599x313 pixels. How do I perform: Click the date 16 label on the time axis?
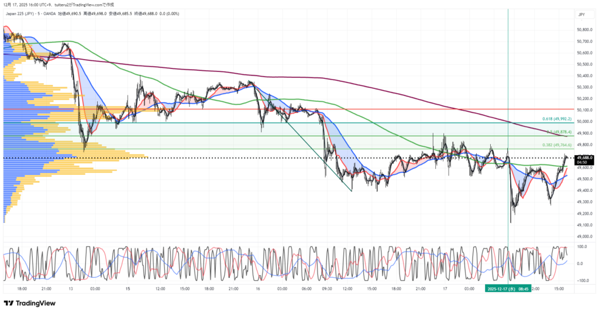[258, 288]
